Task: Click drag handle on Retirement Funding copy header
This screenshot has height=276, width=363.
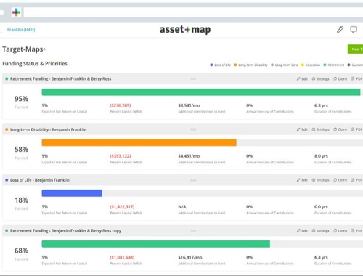Action: [x=193, y=231]
